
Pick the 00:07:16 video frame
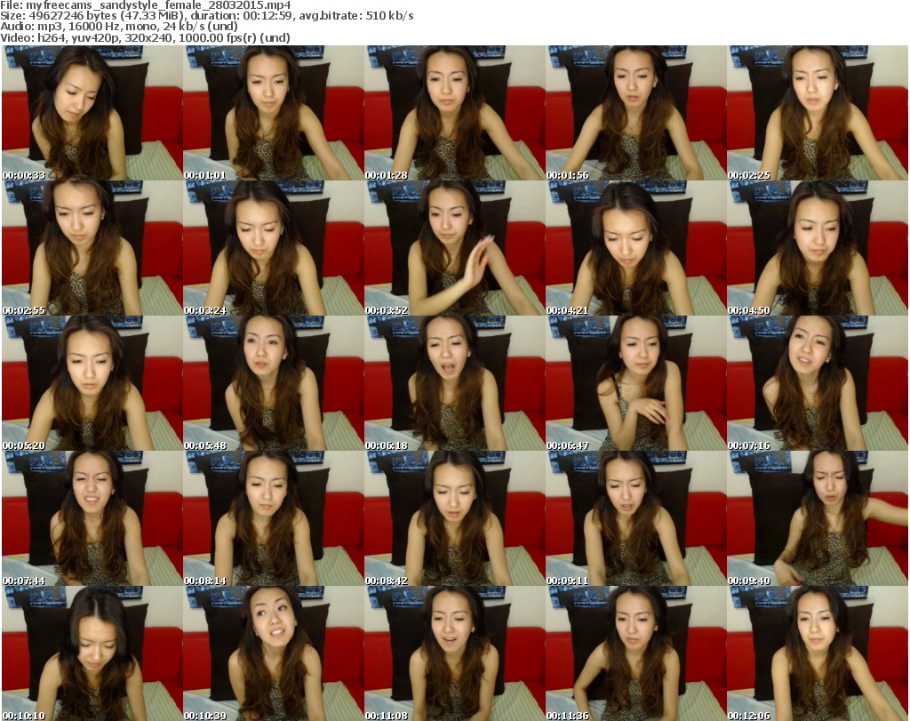(818, 383)
